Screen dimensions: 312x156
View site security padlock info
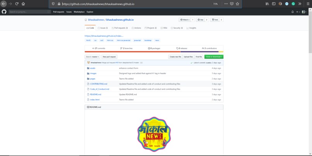click(59, 4)
